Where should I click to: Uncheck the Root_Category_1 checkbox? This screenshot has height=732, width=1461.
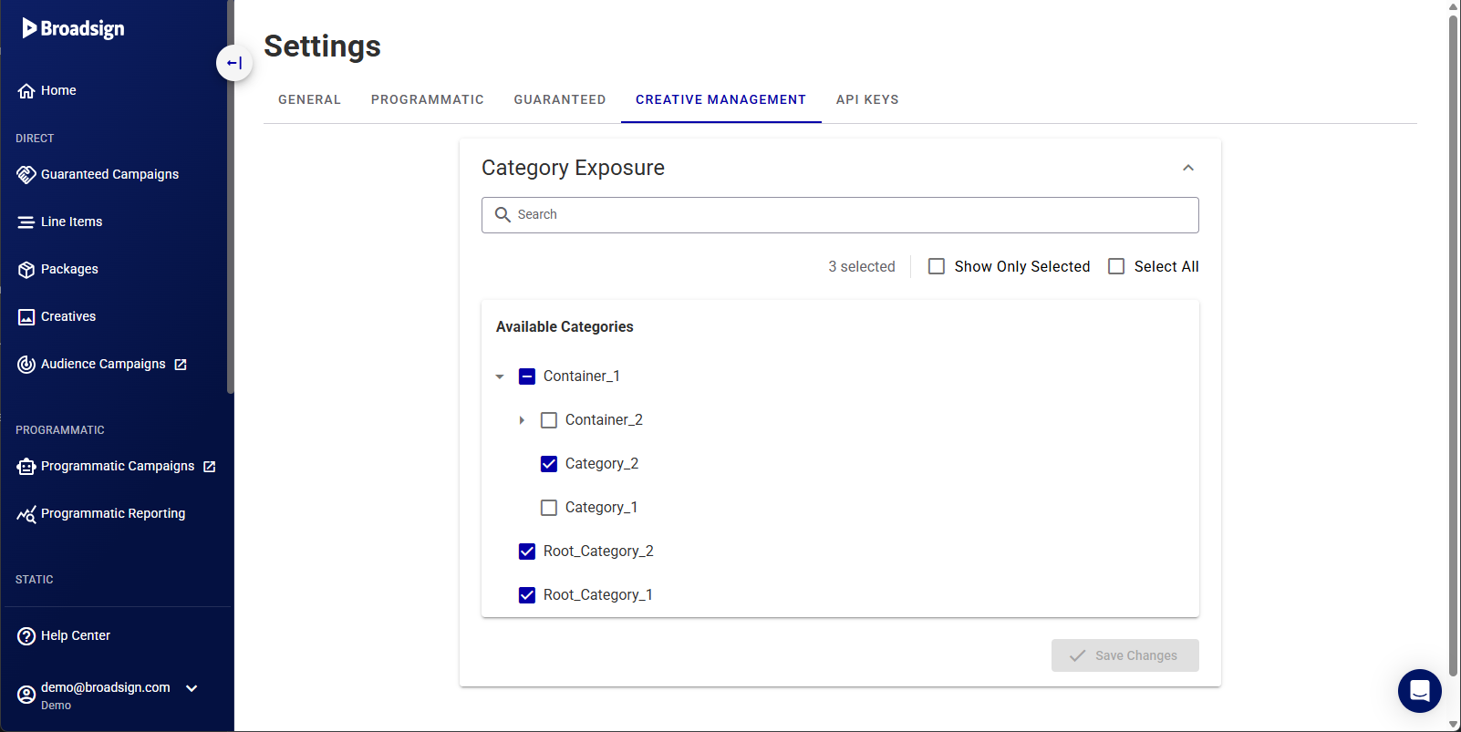pyautogui.click(x=527, y=595)
